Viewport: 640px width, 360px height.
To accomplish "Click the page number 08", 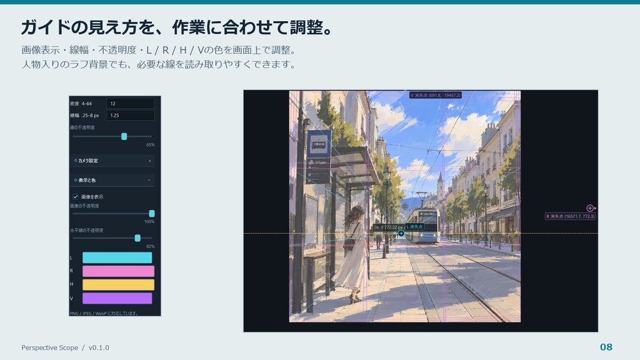I will click(606, 347).
